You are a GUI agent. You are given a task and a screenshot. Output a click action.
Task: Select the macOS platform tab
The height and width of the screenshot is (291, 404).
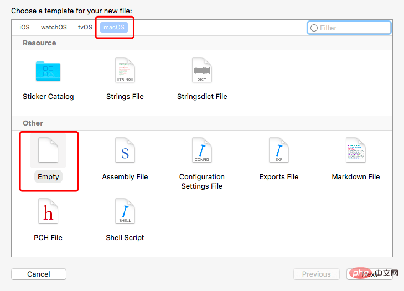pyautogui.click(x=114, y=27)
